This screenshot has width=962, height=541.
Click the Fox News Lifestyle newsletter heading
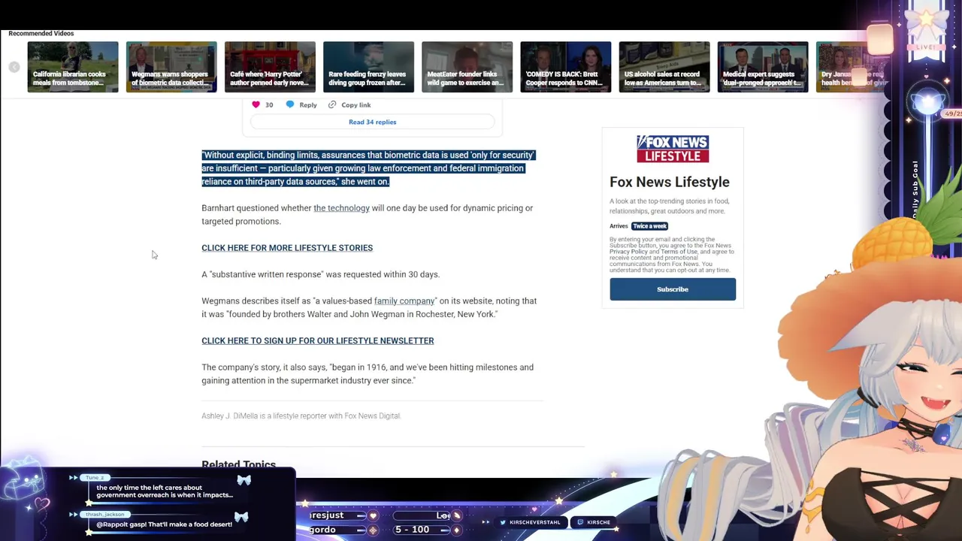point(670,182)
